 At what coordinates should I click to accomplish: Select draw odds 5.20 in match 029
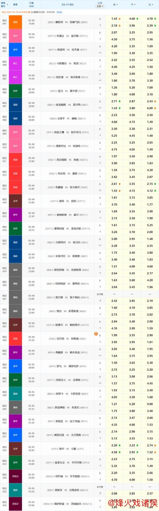click(132, 404)
